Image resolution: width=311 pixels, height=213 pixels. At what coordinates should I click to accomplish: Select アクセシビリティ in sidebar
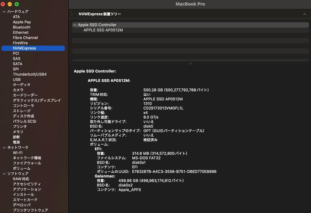click(x=27, y=184)
